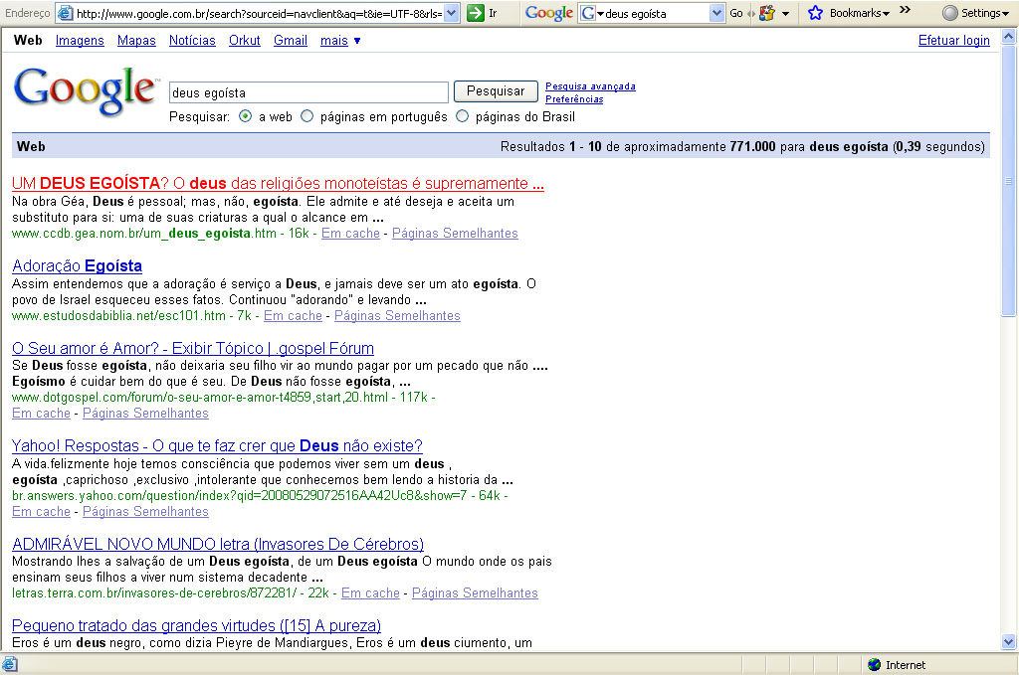Screen dimensions: 1019x675
Task: Click the Internet zone globe icon
Action: tap(874, 665)
